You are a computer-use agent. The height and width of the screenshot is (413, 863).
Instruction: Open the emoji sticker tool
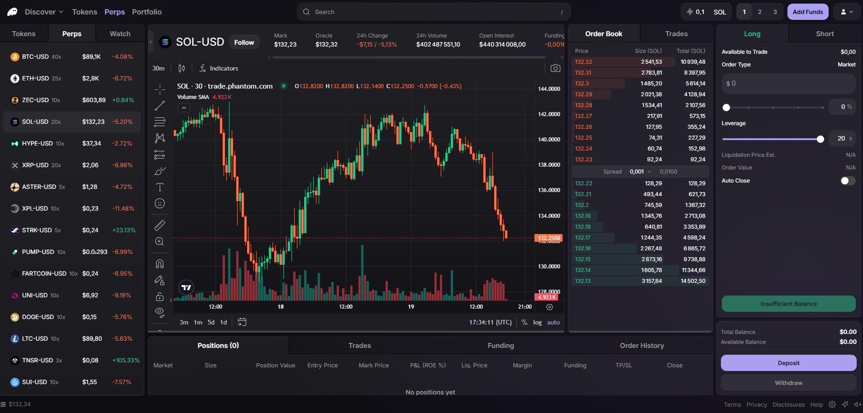pyautogui.click(x=160, y=203)
